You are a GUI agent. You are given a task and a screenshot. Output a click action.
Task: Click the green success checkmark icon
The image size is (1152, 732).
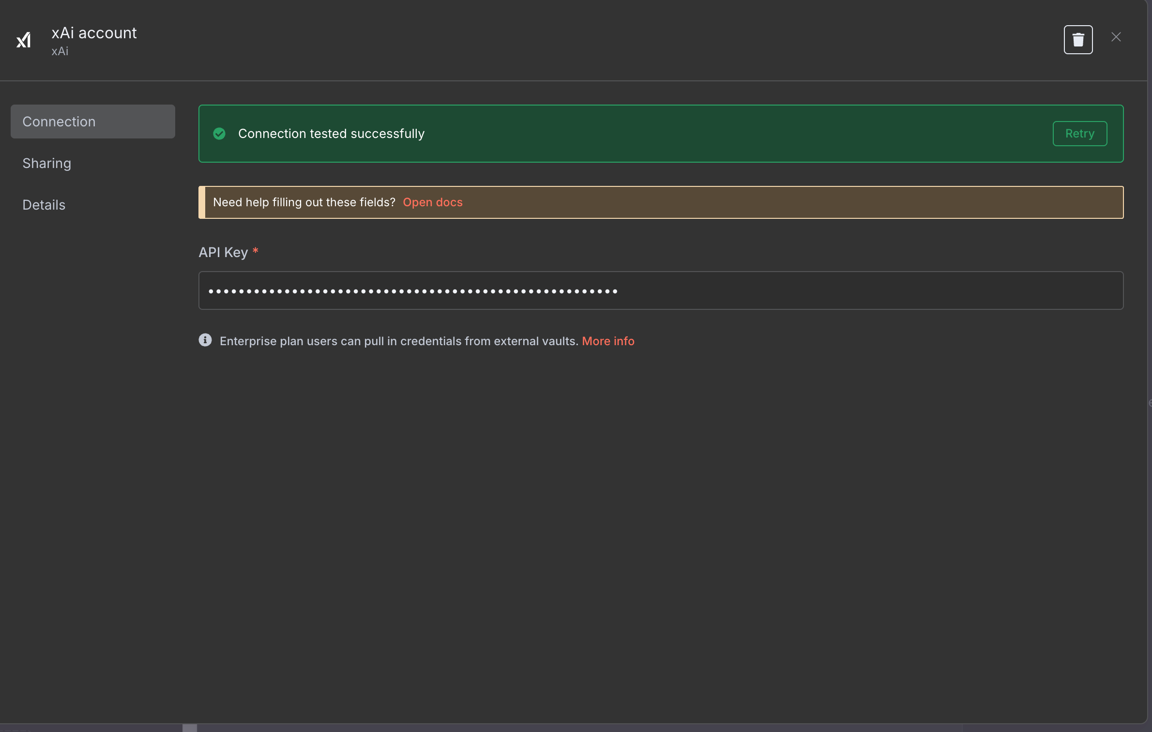[x=219, y=134]
